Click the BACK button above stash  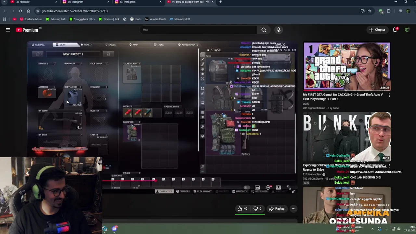tap(280, 45)
